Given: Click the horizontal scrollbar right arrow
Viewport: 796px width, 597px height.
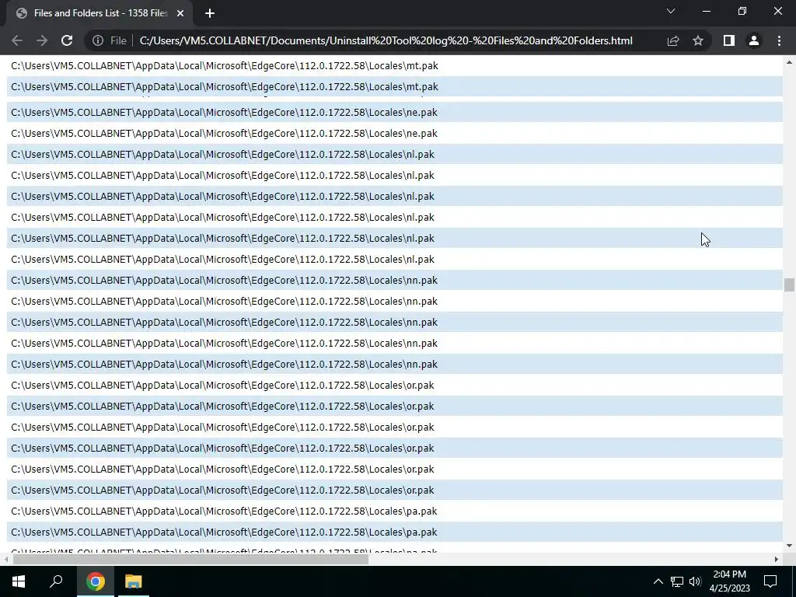Looking at the screenshot, I should click(777, 560).
